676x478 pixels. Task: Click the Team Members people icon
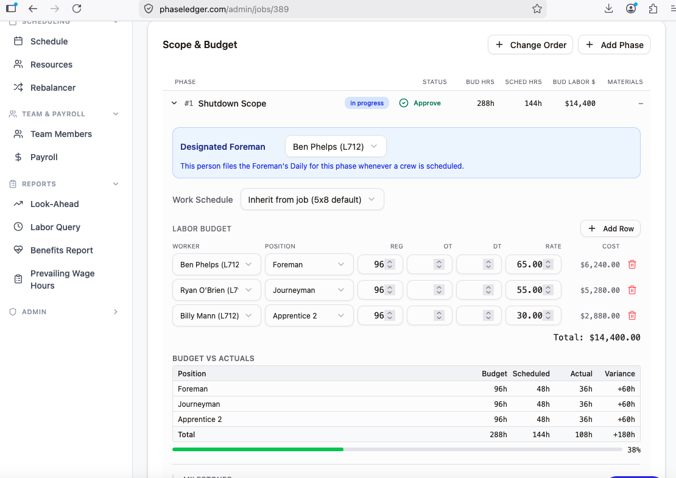[x=18, y=134]
